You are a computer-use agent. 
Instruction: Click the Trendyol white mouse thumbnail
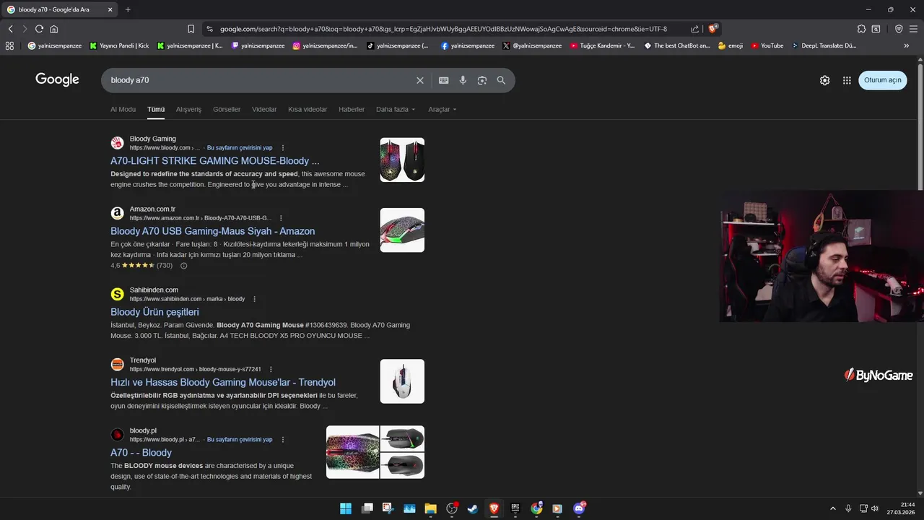[402, 381]
